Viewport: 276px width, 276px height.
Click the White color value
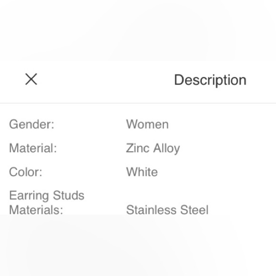(142, 172)
